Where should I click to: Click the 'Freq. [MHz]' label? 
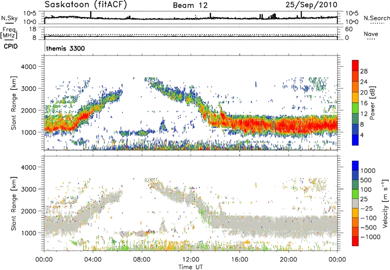[x=9, y=33]
